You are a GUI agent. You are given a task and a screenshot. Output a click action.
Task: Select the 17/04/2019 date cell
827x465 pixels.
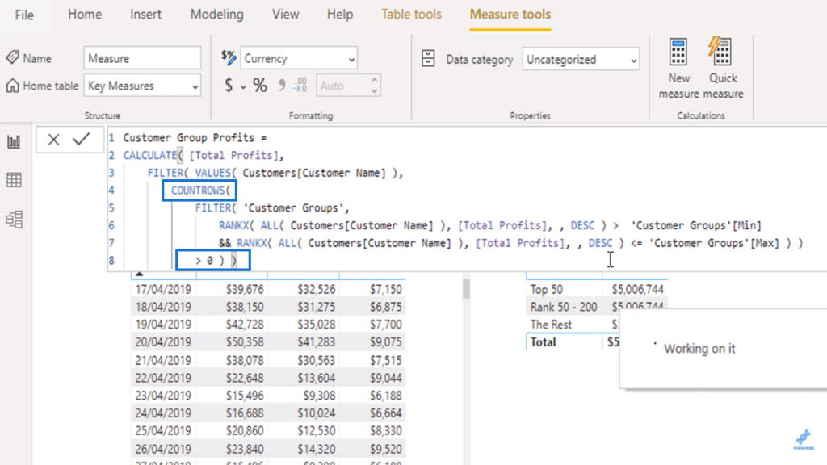(163, 290)
